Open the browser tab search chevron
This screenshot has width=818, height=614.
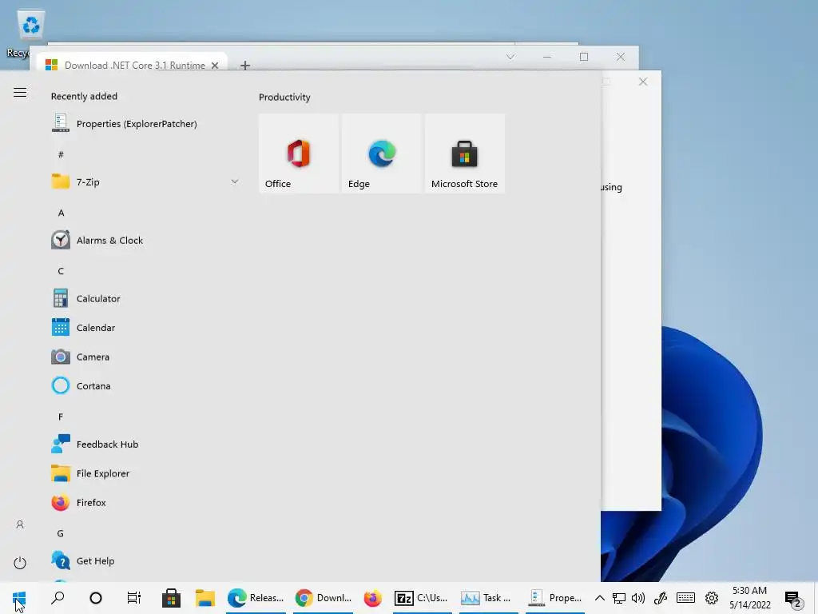click(510, 57)
